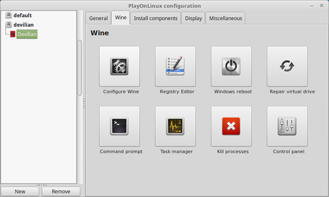Screen dimensions: 329x197
Task: Click the drive list vertical scrollbar
Action: click(x=80, y=68)
